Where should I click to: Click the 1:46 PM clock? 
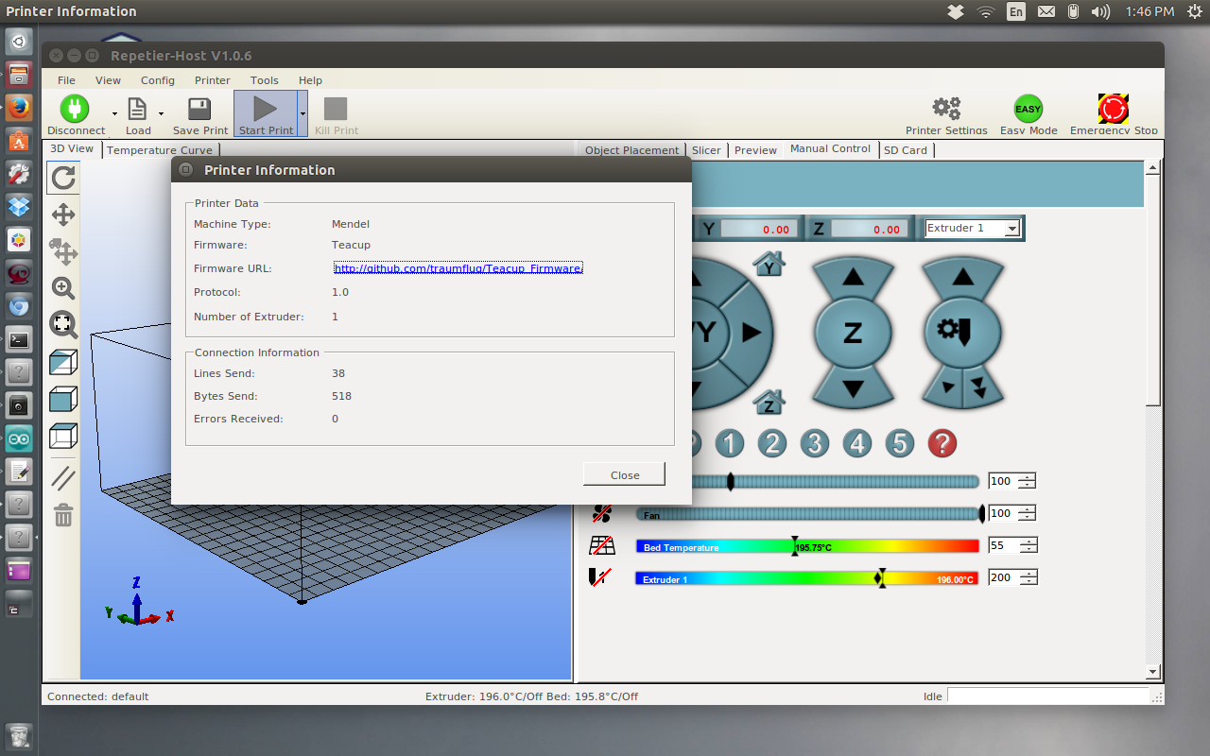1150,11
